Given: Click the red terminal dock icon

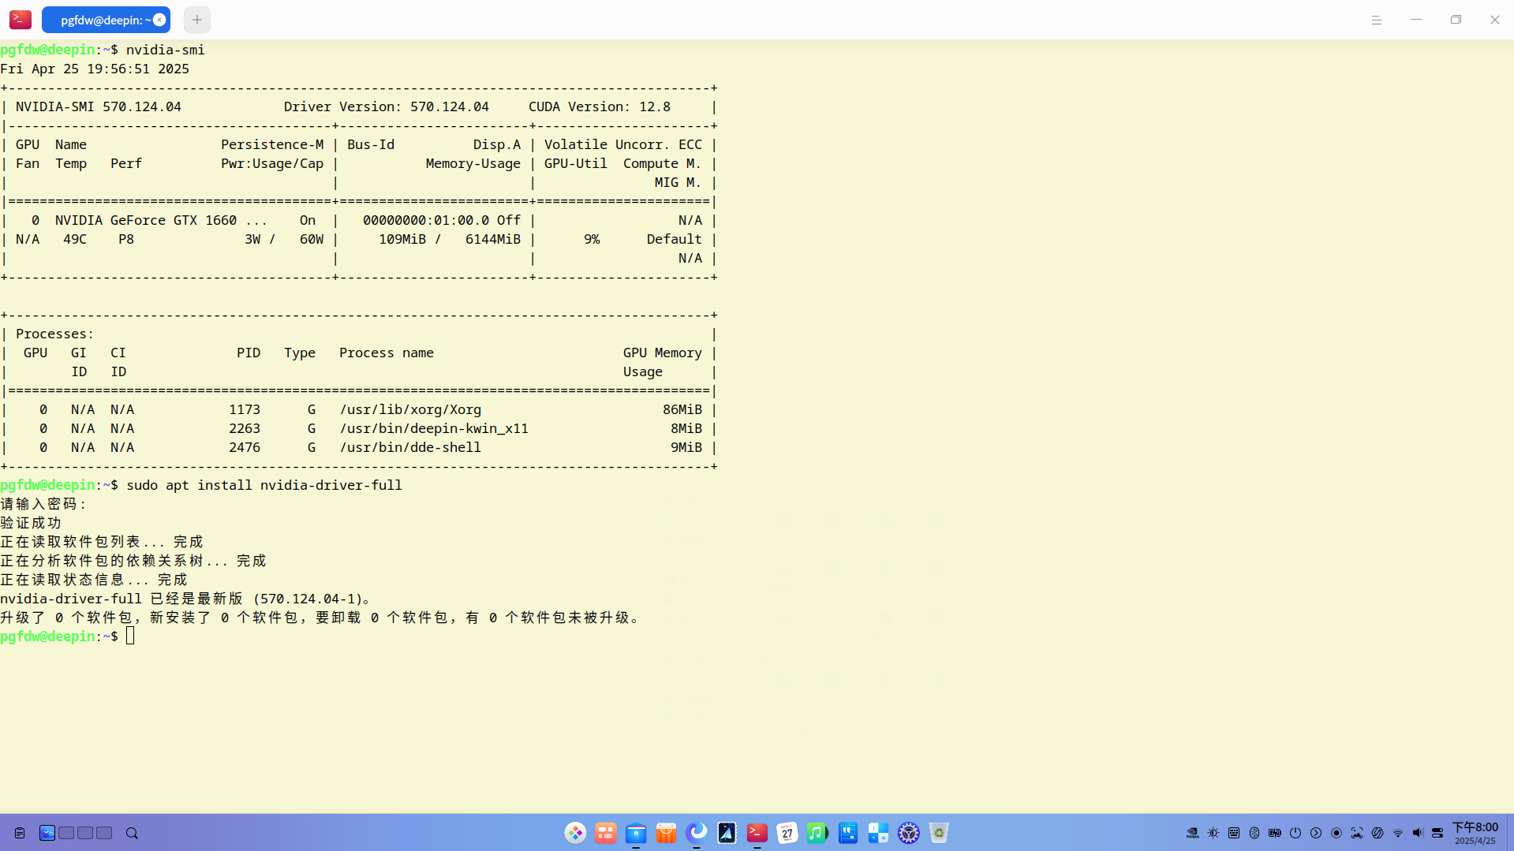Looking at the screenshot, I should click(757, 833).
